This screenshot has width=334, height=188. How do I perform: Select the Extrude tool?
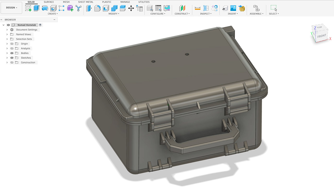36,8
